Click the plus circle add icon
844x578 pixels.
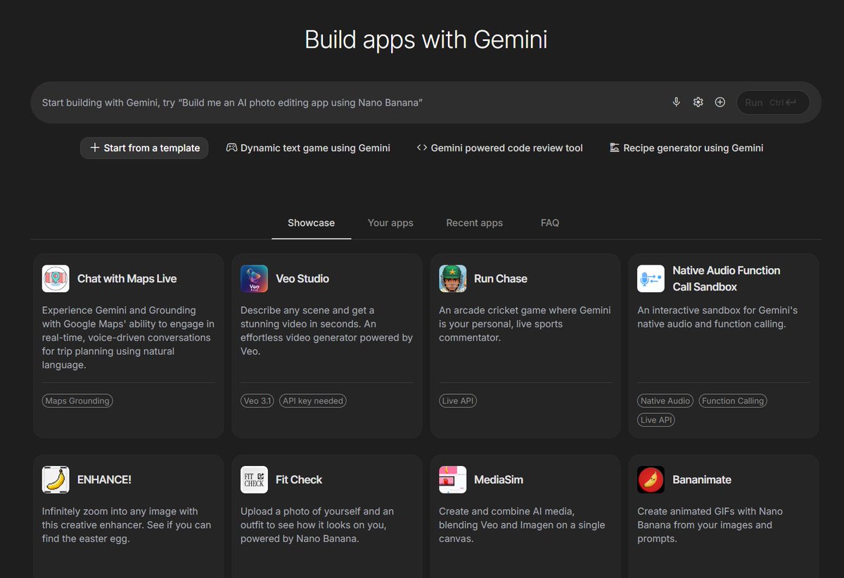click(x=720, y=102)
